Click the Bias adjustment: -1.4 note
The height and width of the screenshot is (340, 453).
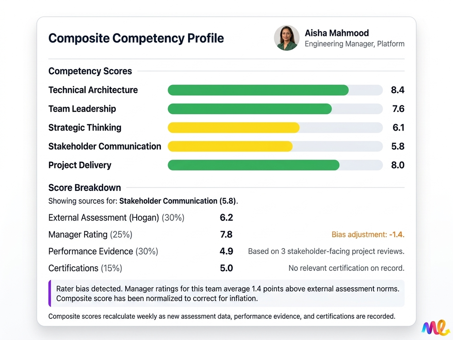368,235
